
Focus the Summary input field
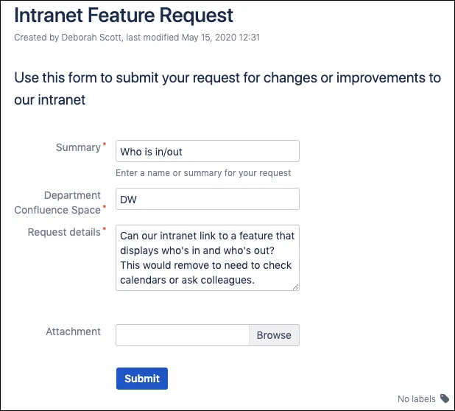click(x=208, y=151)
